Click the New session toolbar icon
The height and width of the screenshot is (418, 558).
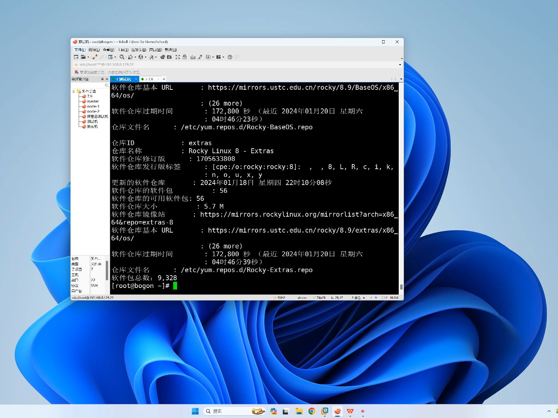(76, 57)
